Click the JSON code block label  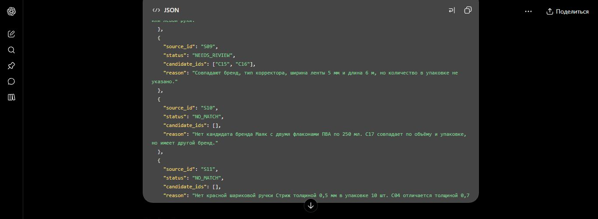165,10
